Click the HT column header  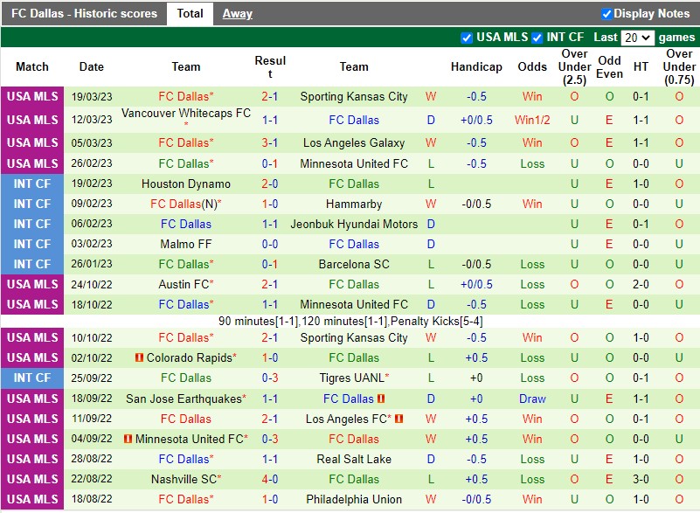click(641, 67)
